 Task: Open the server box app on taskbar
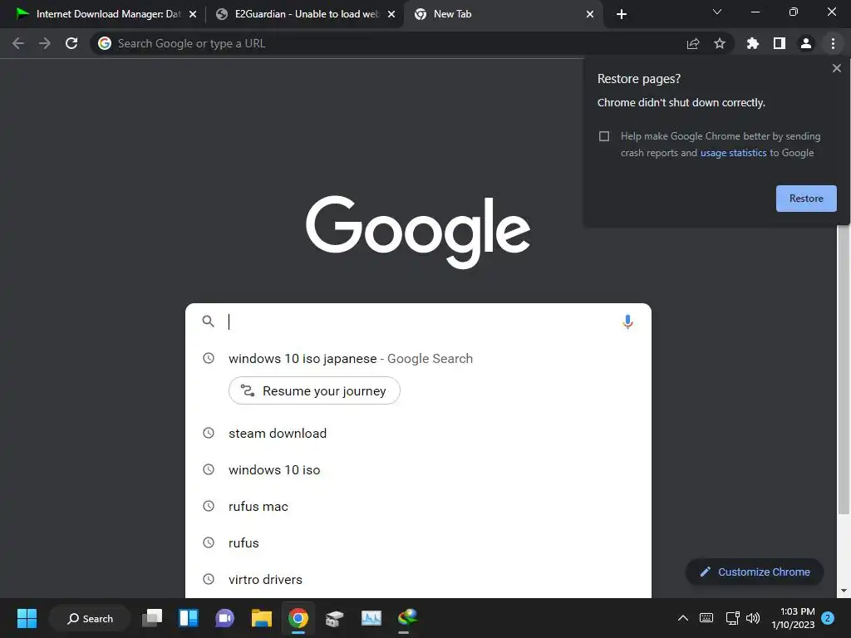335,618
